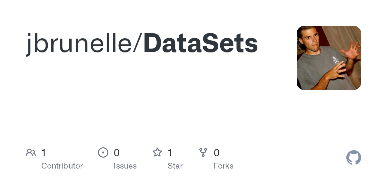Open the jbrunelle profile avatar photo
Viewport: 387px width, 193px height.
tap(329, 58)
